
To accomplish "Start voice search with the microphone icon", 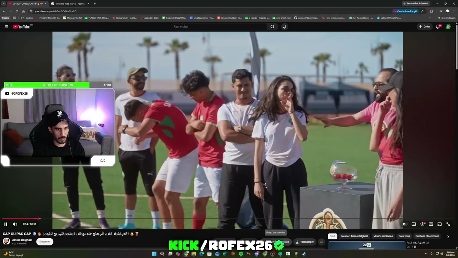I will point(284,27).
